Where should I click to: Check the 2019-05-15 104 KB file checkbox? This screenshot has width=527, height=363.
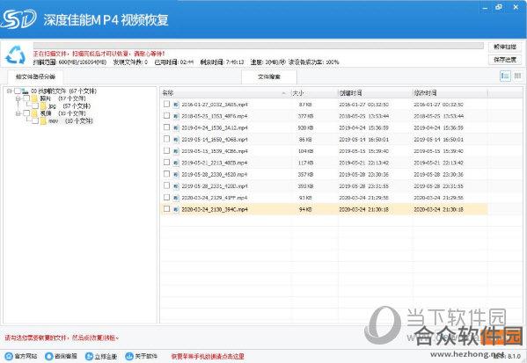[166, 150]
